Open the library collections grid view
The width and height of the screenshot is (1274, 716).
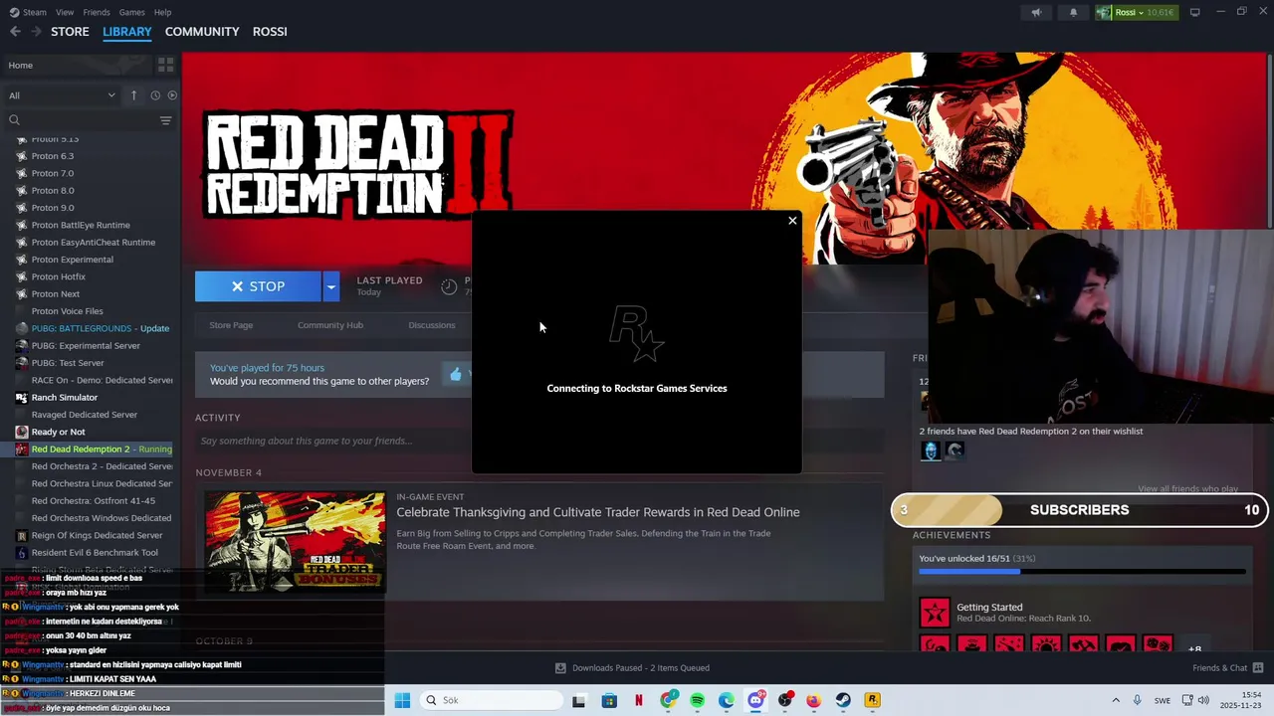(165, 65)
